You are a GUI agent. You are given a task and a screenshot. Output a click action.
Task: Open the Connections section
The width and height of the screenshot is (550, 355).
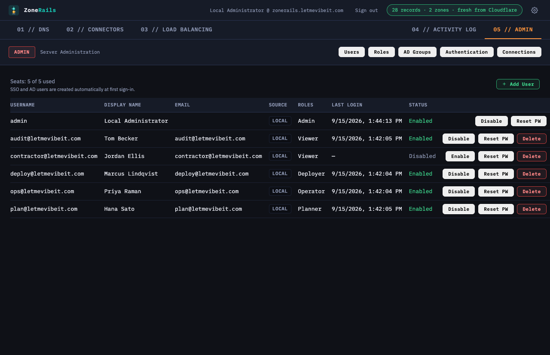pos(519,52)
